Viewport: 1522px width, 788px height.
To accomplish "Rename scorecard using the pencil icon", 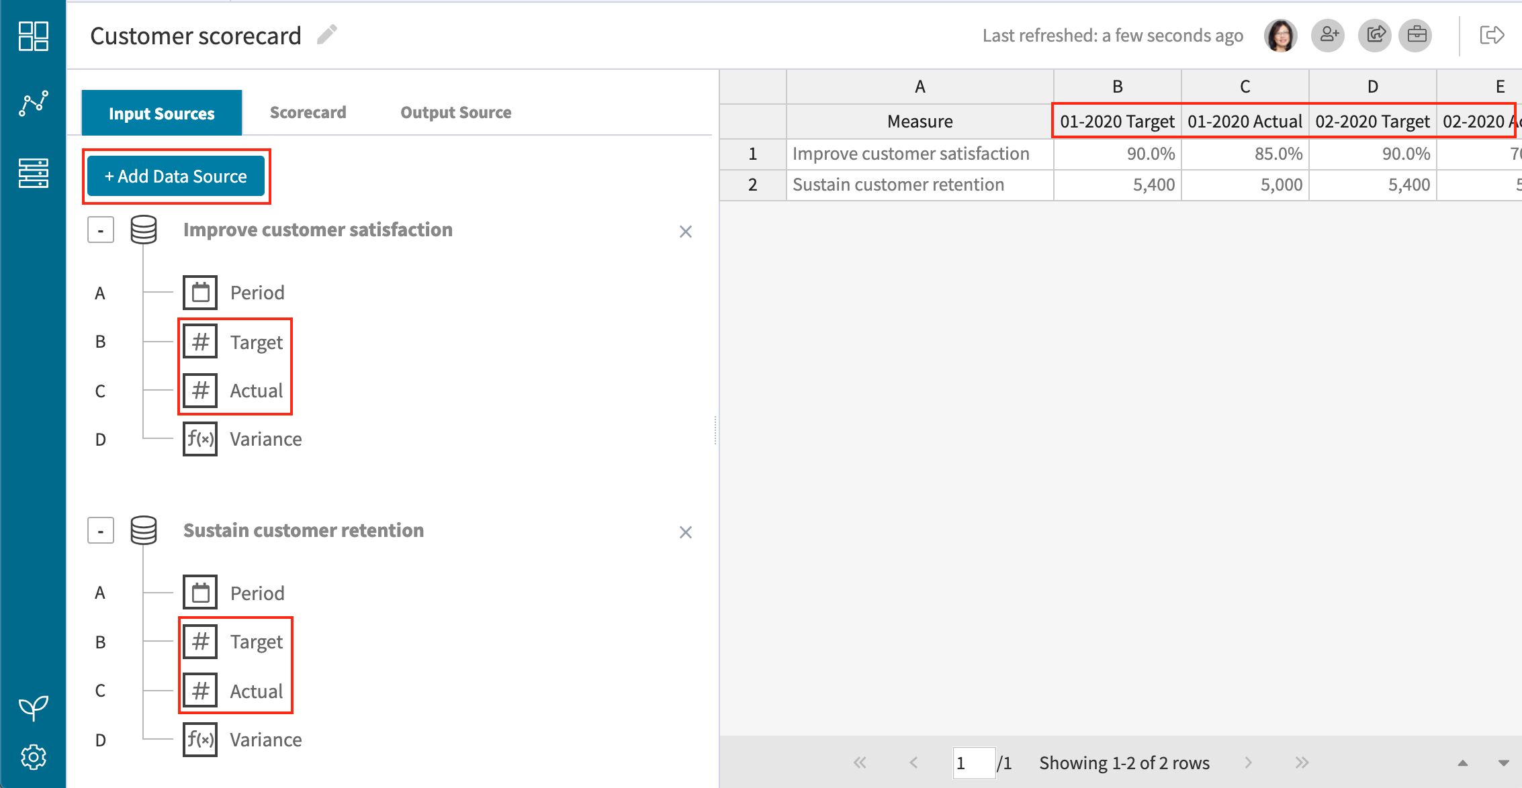I will click(327, 34).
